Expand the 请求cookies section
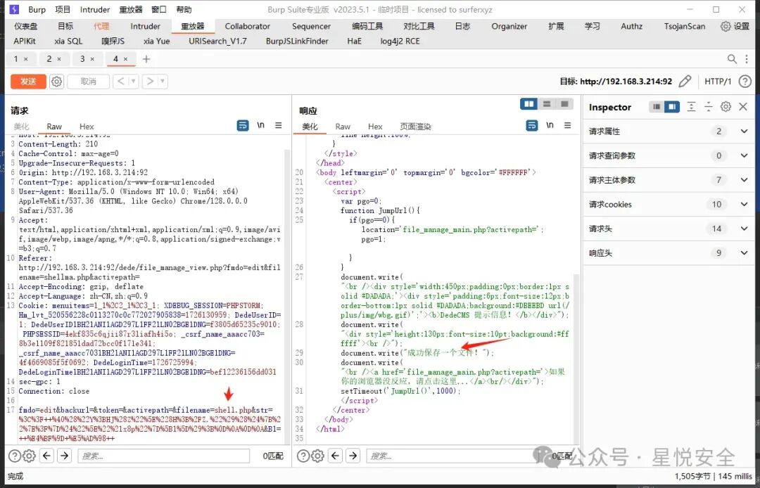760x488 pixels. click(744, 205)
